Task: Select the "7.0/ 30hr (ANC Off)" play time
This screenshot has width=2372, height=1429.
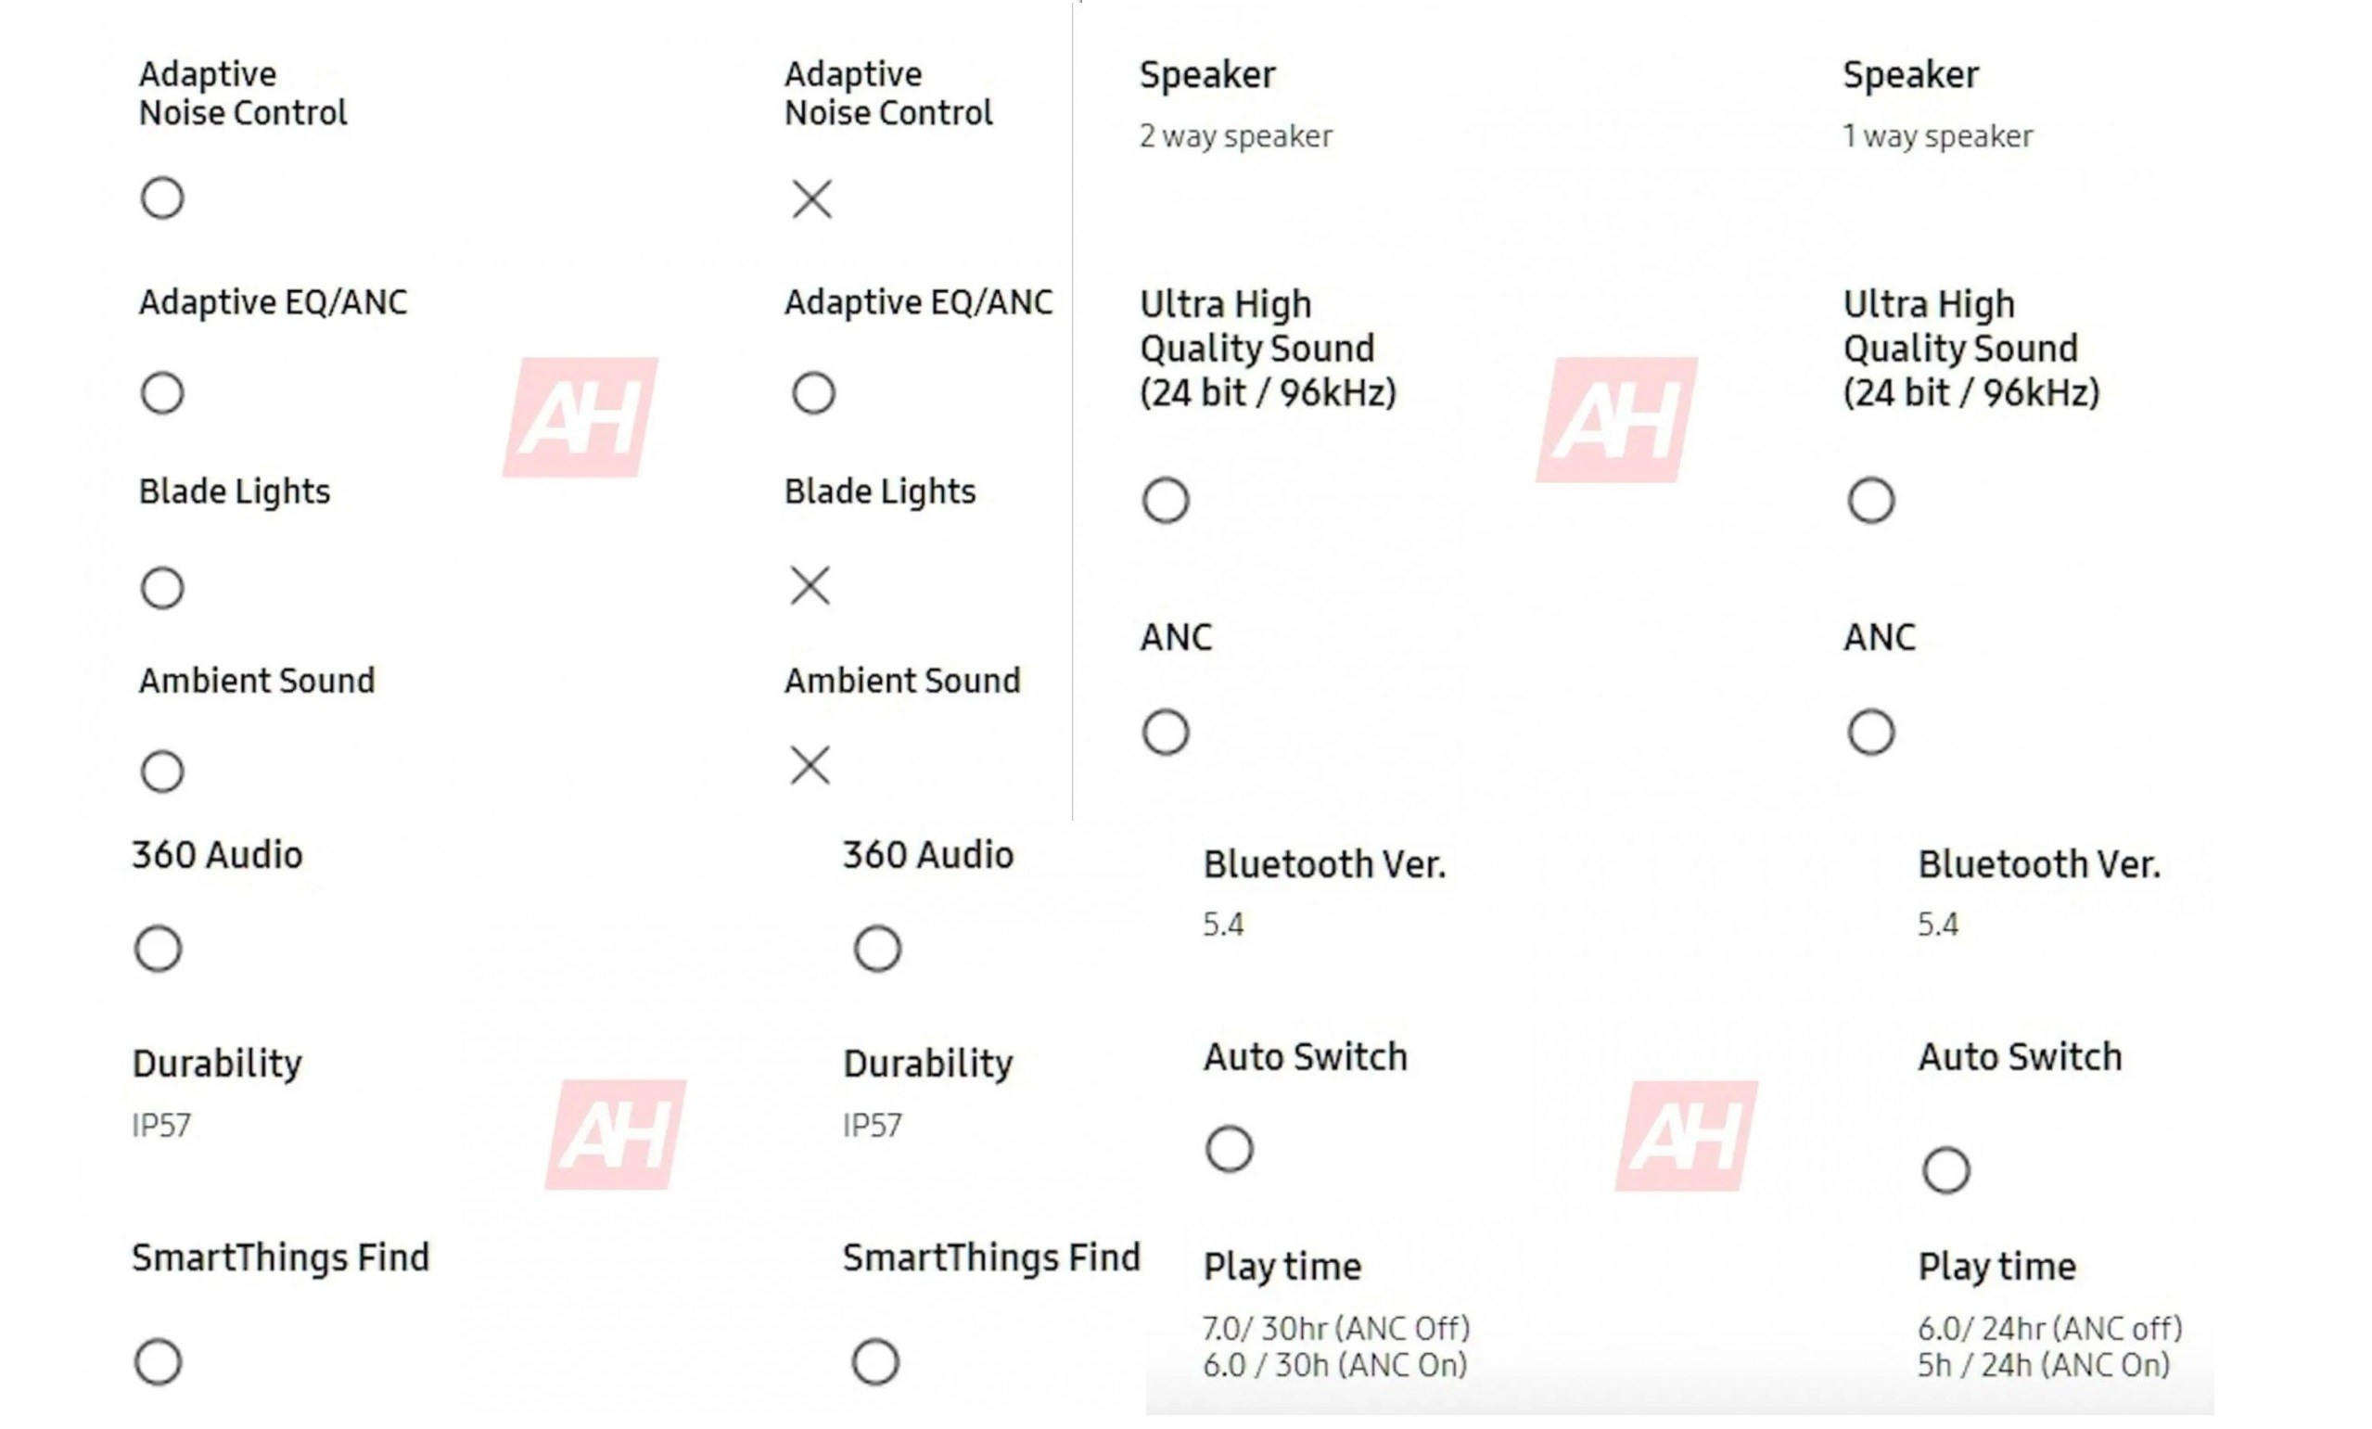Action: 1336,1329
